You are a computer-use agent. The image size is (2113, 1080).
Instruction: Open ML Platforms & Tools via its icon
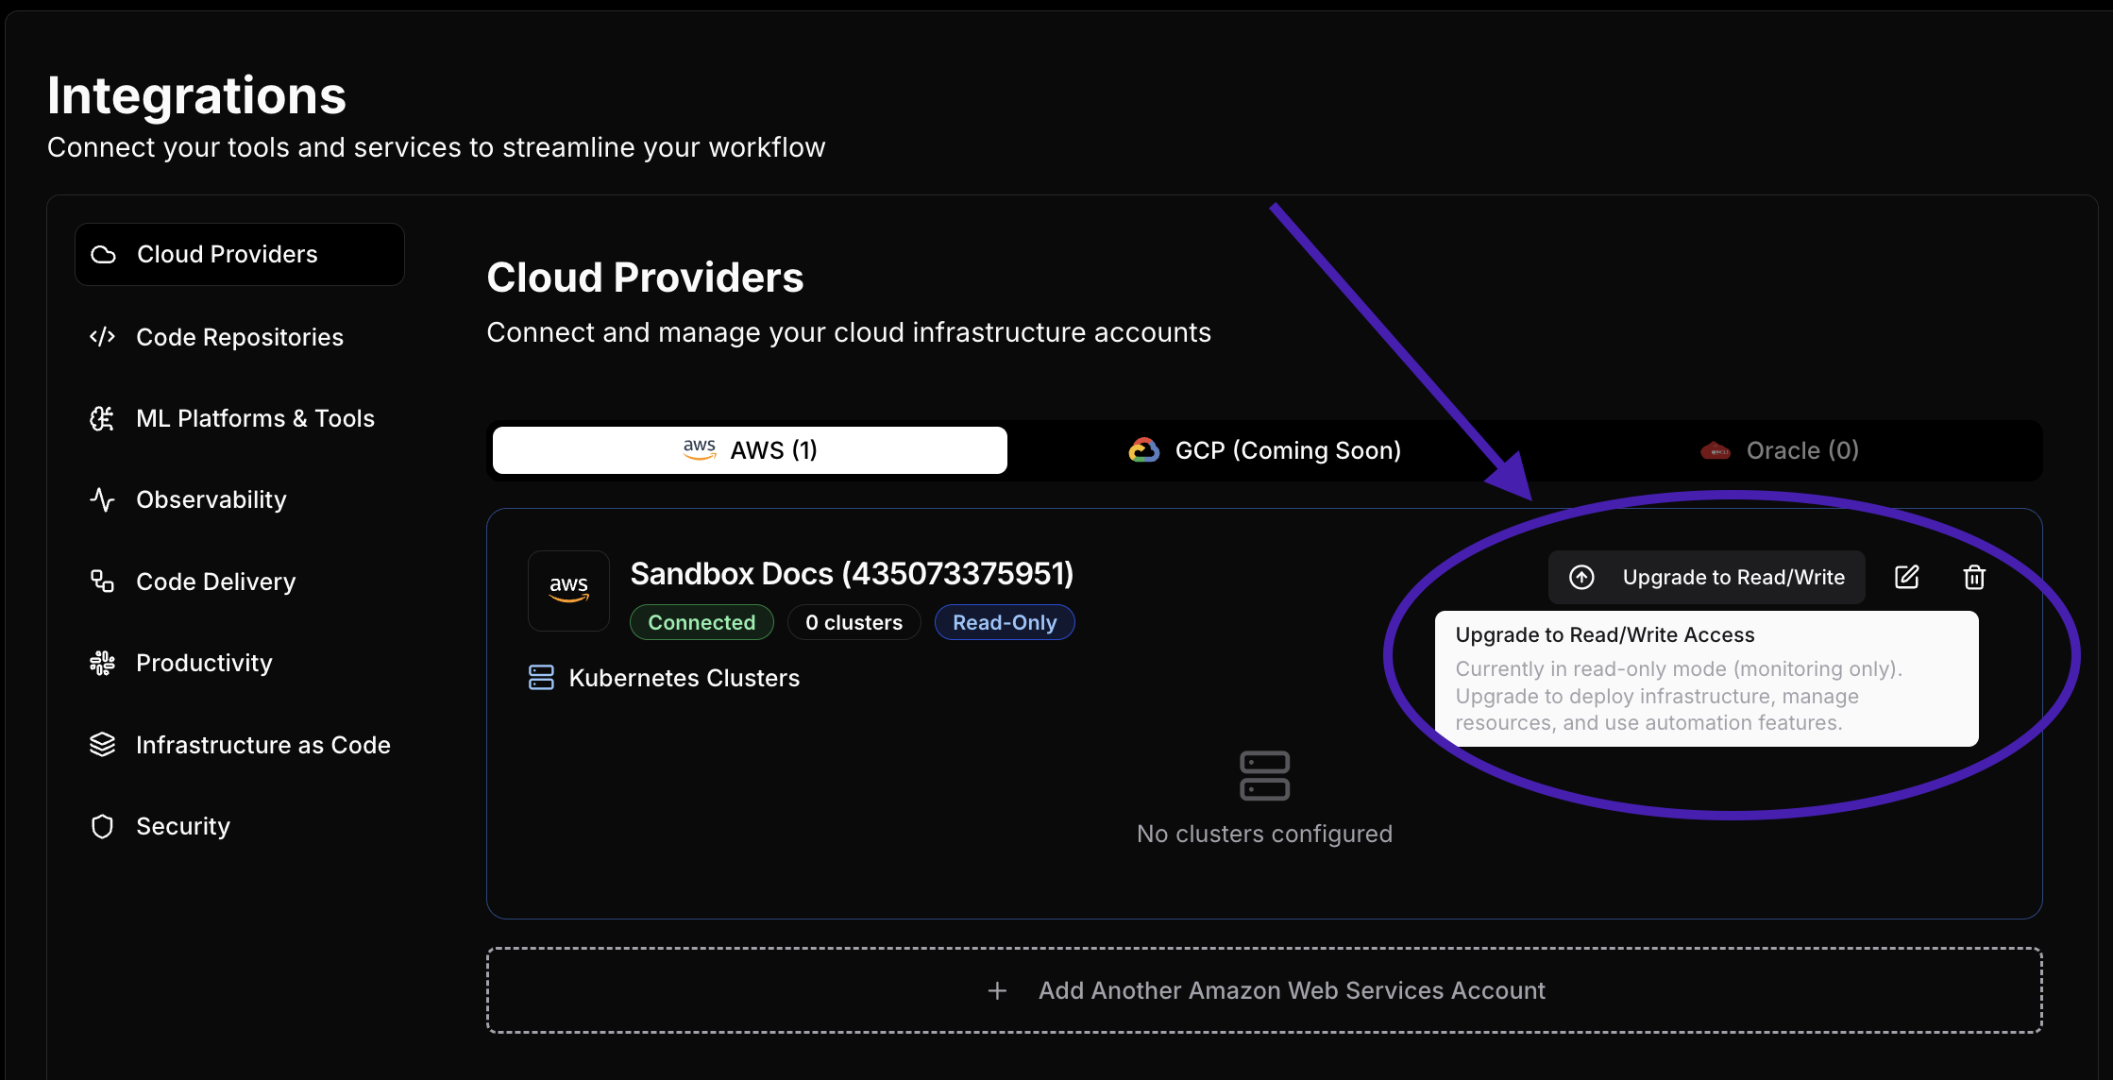[x=102, y=418]
